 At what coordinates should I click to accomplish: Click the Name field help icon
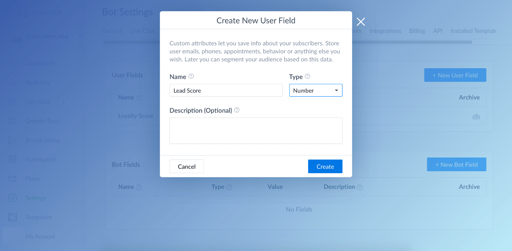(191, 76)
